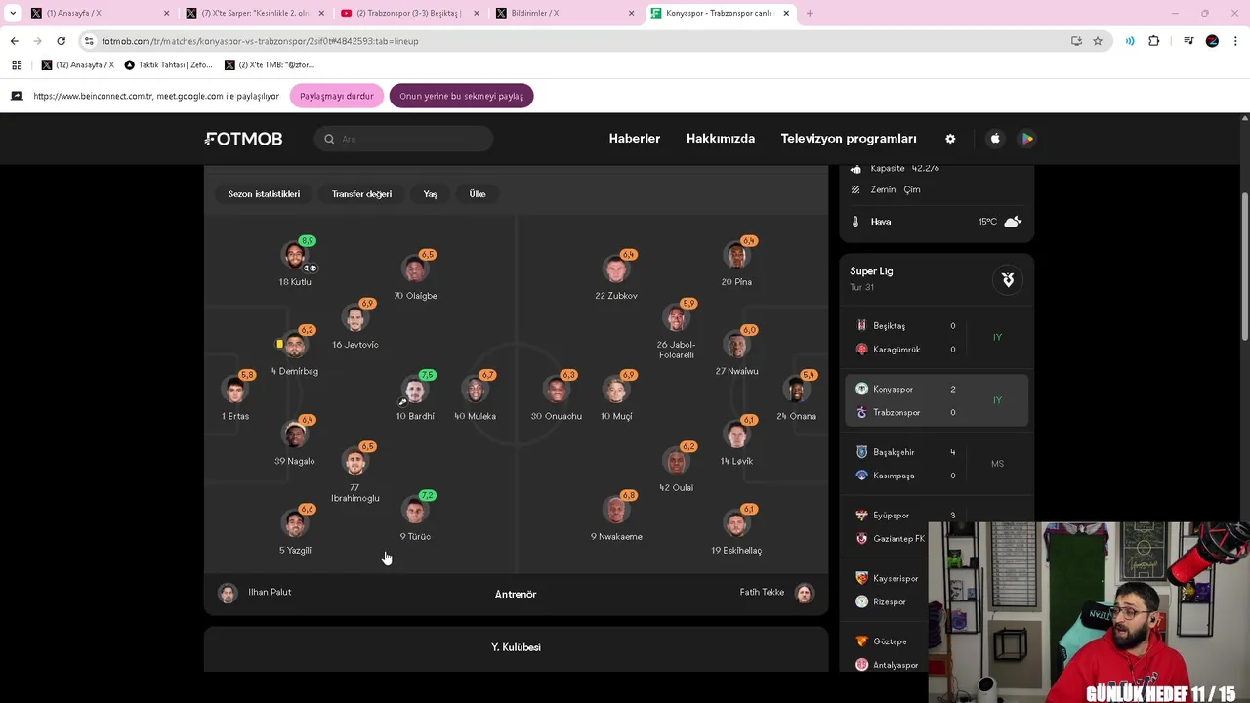The image size is (1250, 703).
Task: Open the tab search dropdown arrow
Action: click(13, 13)
